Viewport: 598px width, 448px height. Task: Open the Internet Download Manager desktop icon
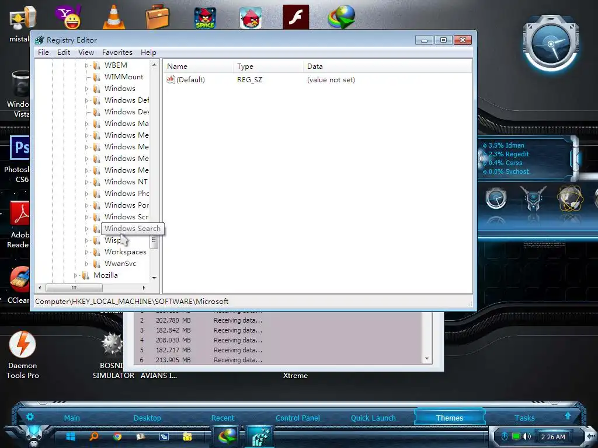point(341,17)
